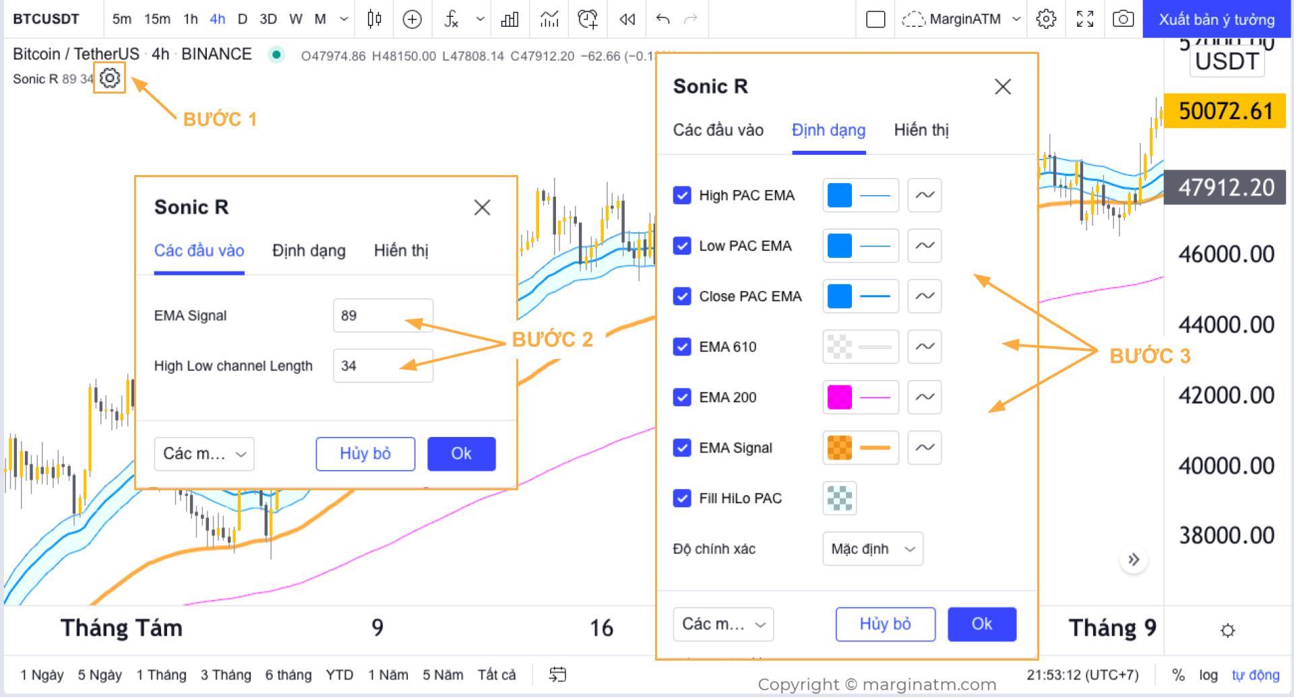The height and width of the screenshot is (697, 1294).
Task: Open the axis settings gear at bottom right
Action: pos(1228,630)
